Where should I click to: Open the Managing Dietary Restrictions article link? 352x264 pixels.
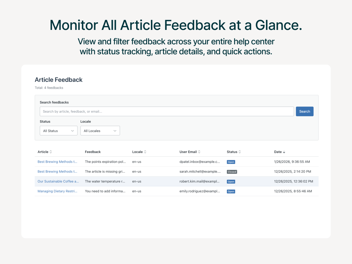pyautogui.click(x=57, y=191)
